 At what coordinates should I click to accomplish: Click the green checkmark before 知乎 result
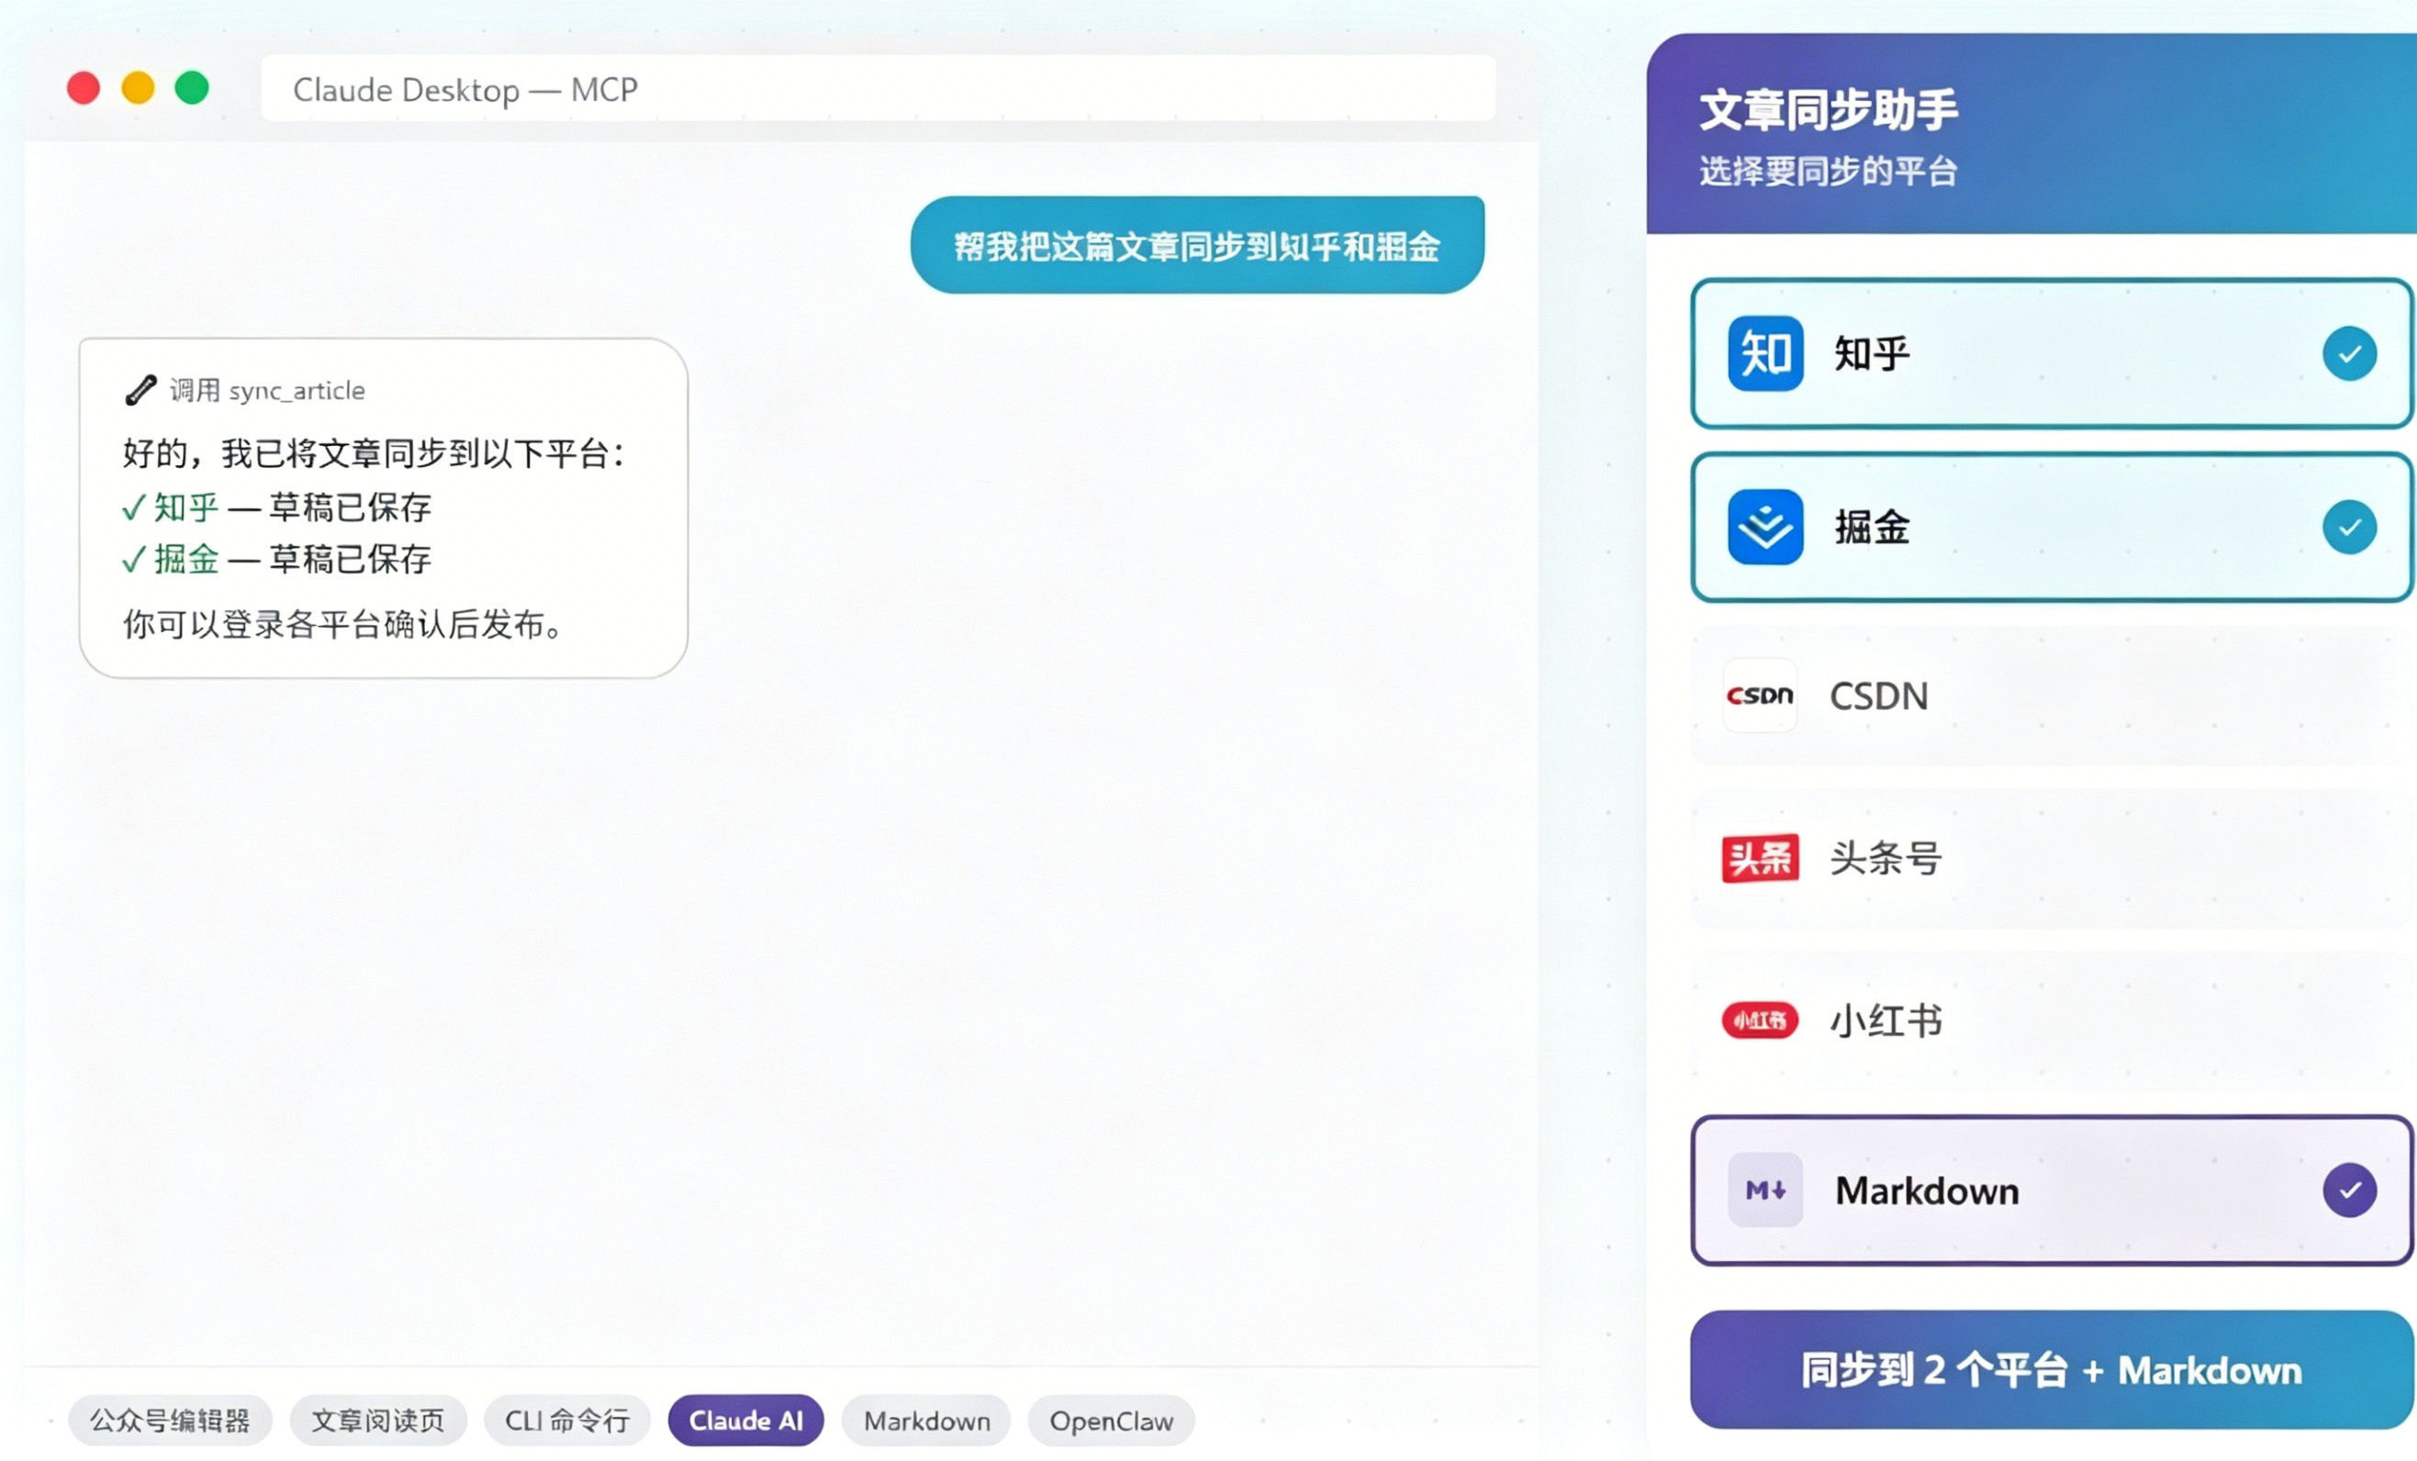click(x=134, y=507)
